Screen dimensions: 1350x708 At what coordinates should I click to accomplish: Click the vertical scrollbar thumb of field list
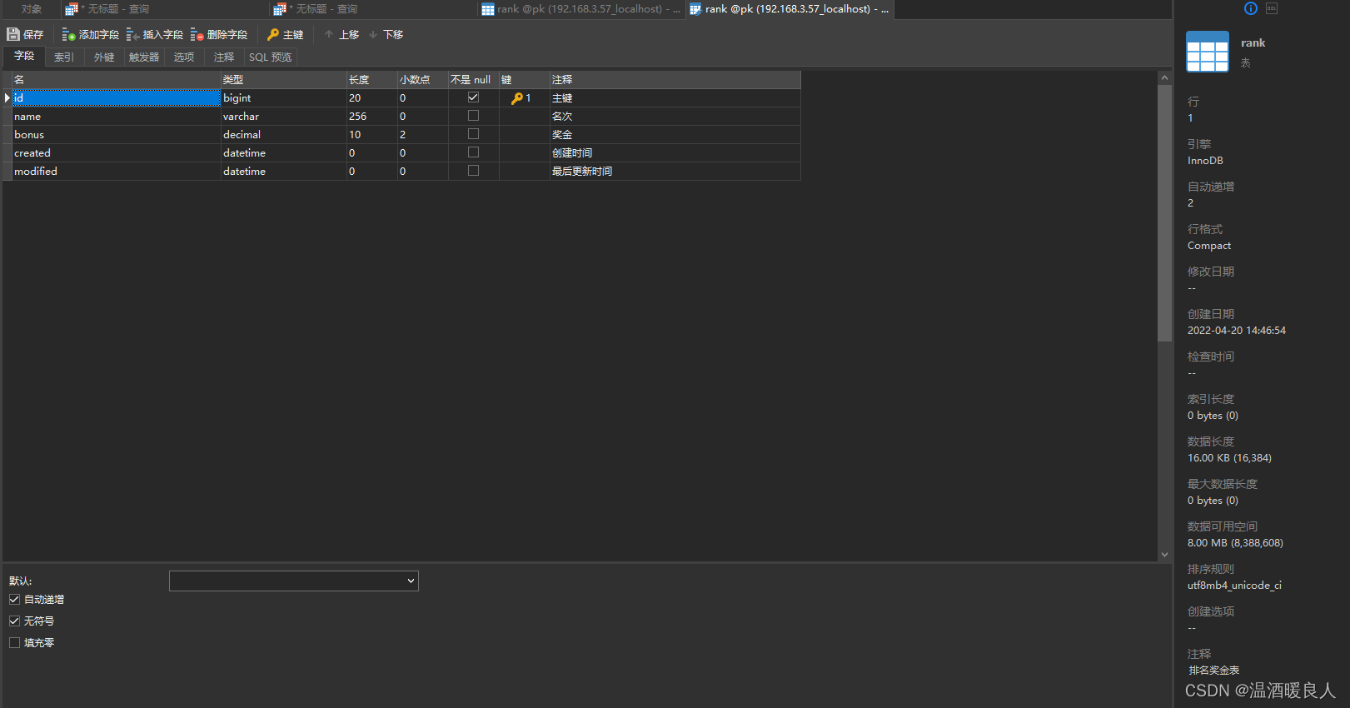tap(1164, 212)
